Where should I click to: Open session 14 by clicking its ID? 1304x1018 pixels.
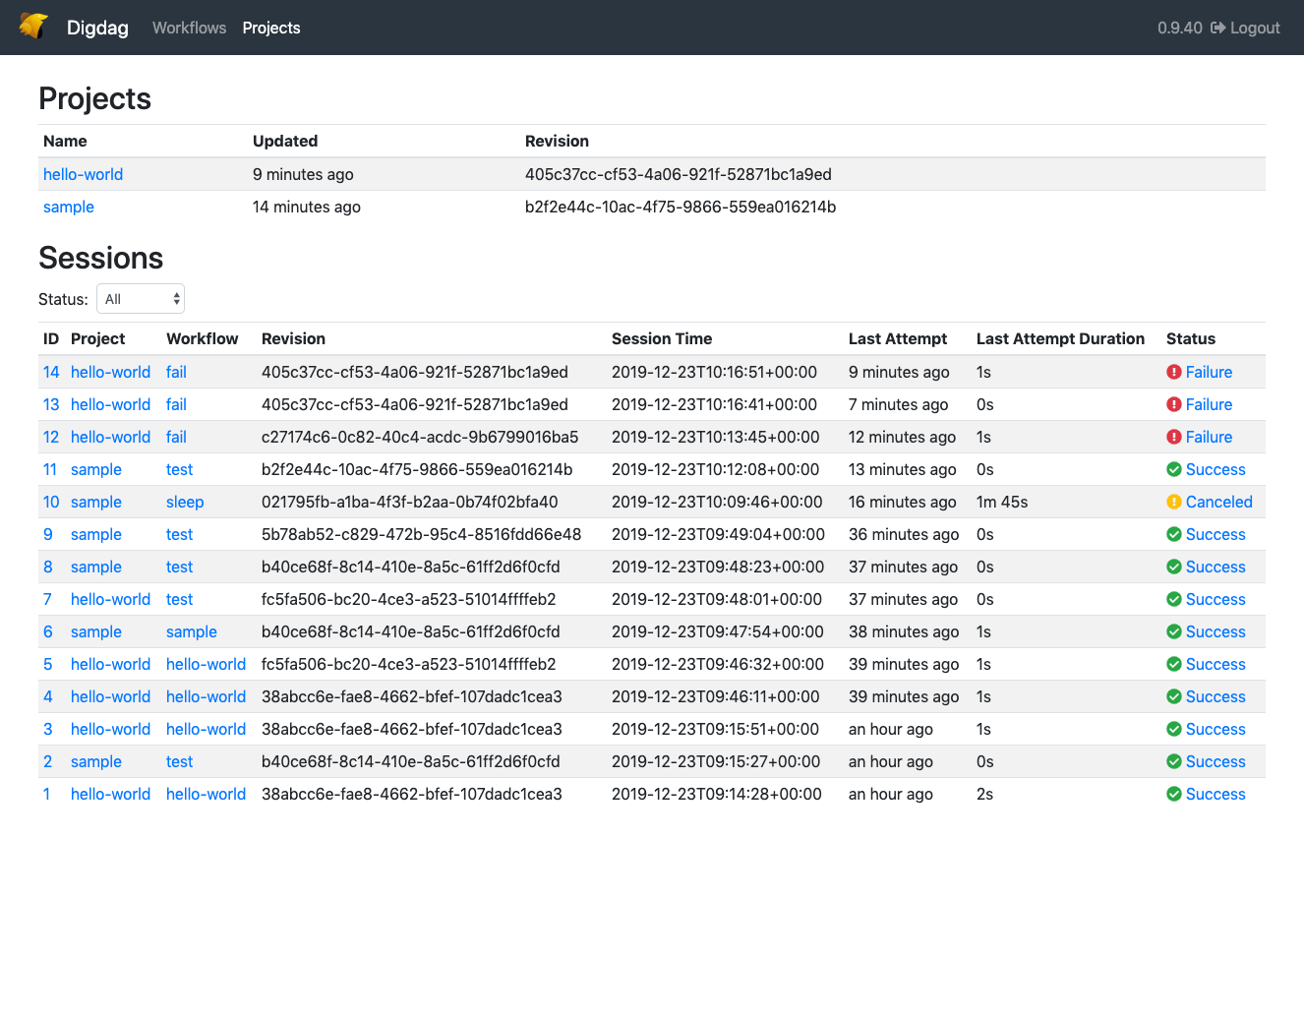pos(50,372)
